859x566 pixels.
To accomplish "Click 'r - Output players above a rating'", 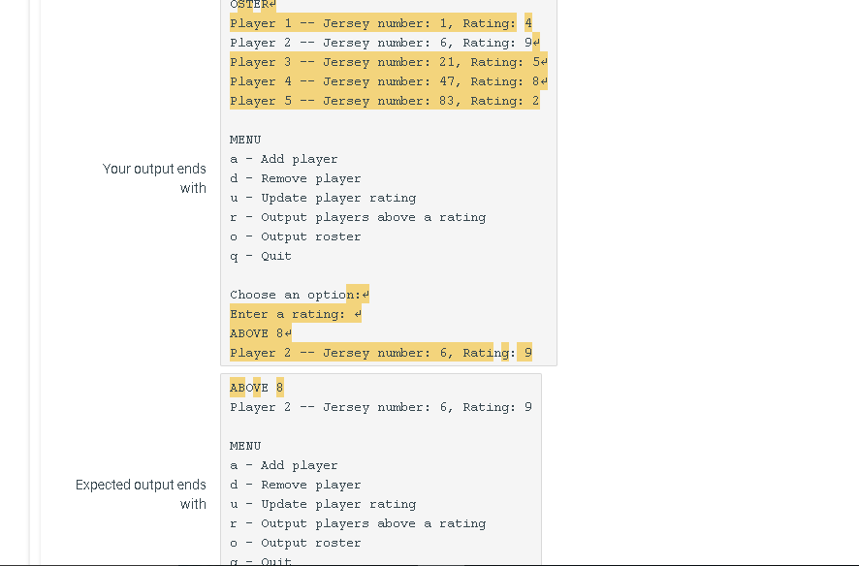I will tap(346, 216).
